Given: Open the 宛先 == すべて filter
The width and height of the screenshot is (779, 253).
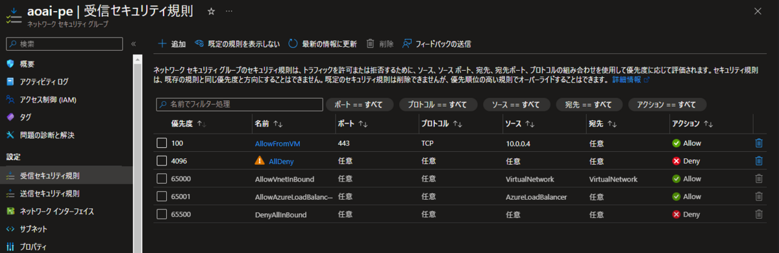Looking at the screenshot, I should 589,104.
